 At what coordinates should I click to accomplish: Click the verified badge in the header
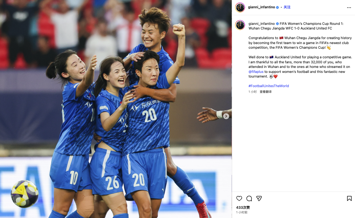(277, 7)
